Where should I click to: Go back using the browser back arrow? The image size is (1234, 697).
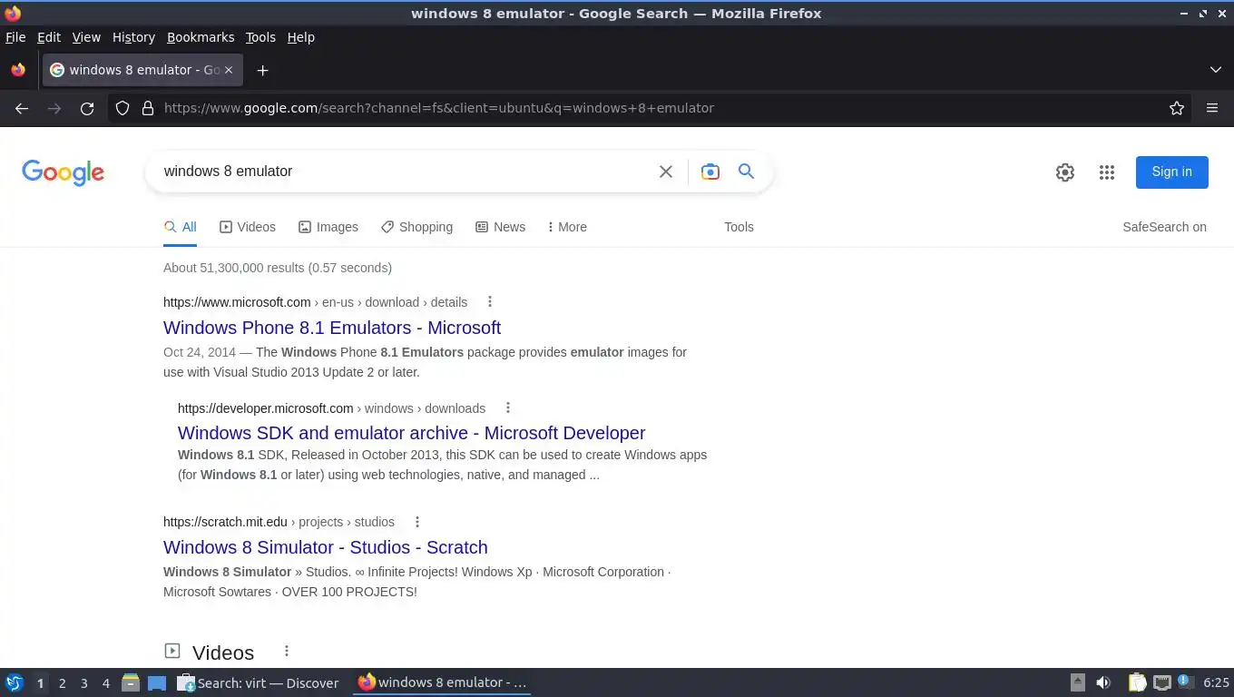coord(22,108)
